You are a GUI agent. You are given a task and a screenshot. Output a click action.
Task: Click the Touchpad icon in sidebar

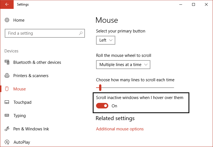click(7, 102)
